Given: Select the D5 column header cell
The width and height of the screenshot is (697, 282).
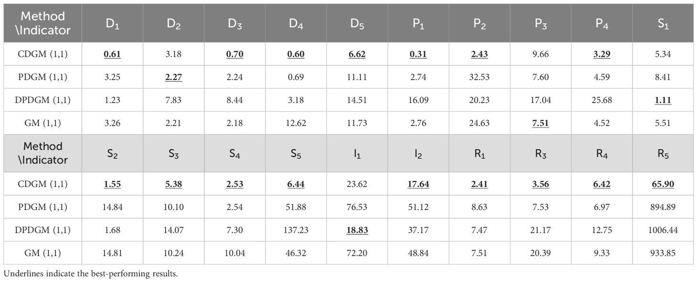Looking at the screenshot, I should click(x=357, y=24).
